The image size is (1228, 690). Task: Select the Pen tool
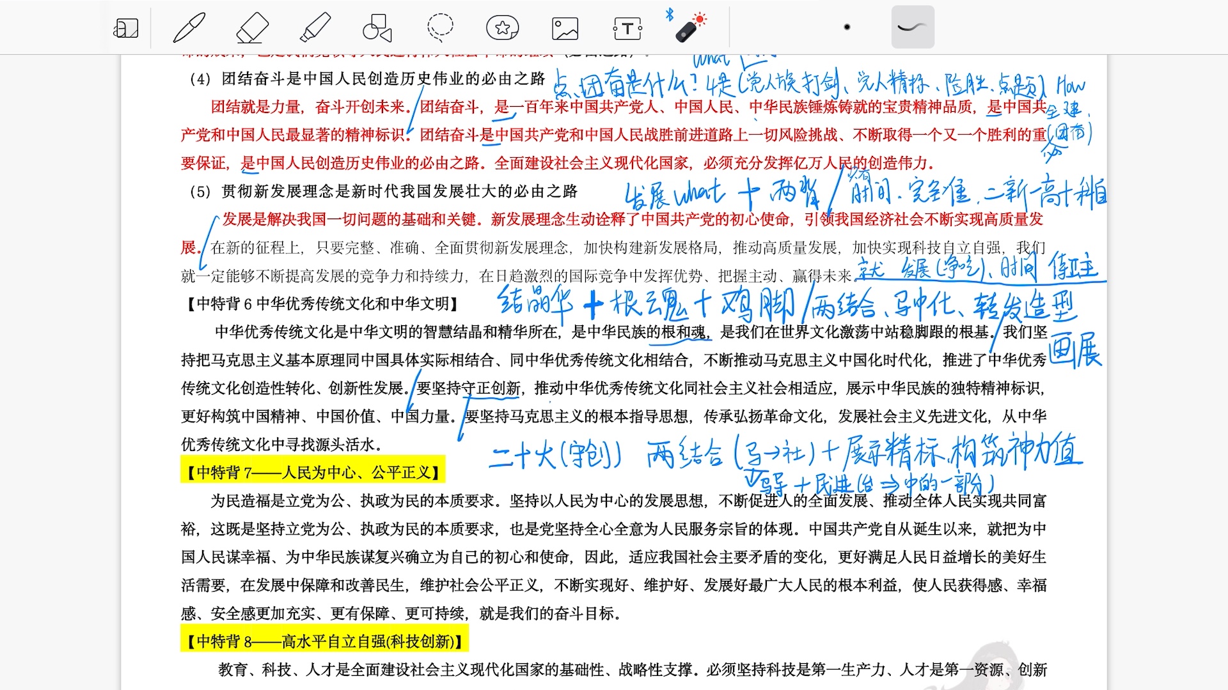pos(189,28)
